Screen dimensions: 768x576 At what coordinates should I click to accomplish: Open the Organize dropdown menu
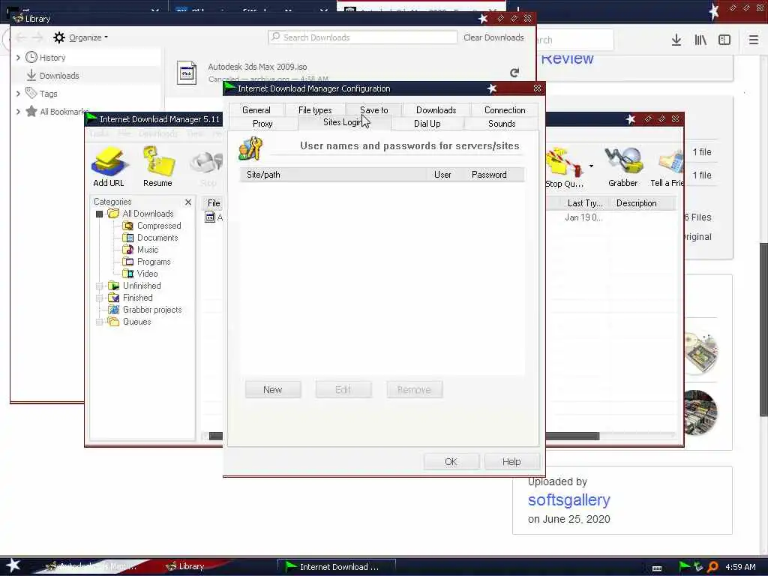[88, 37]
